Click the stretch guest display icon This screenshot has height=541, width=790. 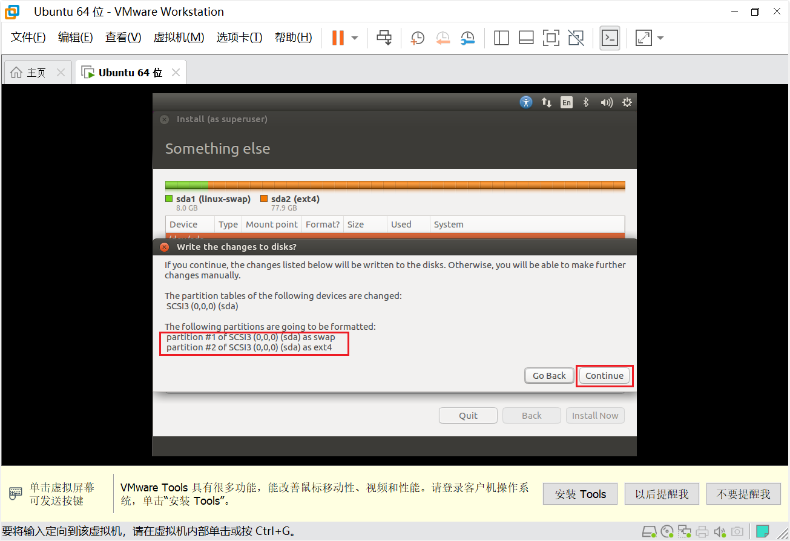tap(644, 38)
